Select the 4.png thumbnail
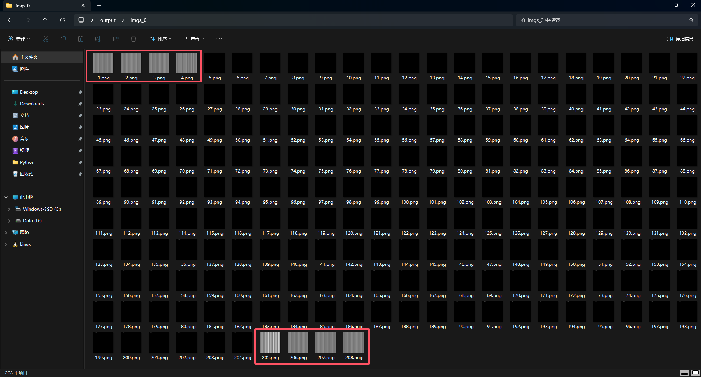701x377 pixels. (187, 63)
